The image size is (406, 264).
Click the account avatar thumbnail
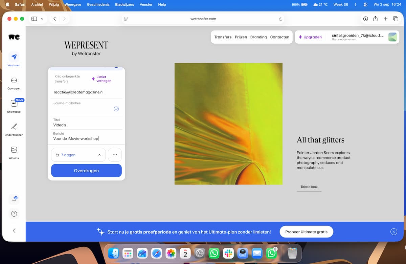click(392, 37)
